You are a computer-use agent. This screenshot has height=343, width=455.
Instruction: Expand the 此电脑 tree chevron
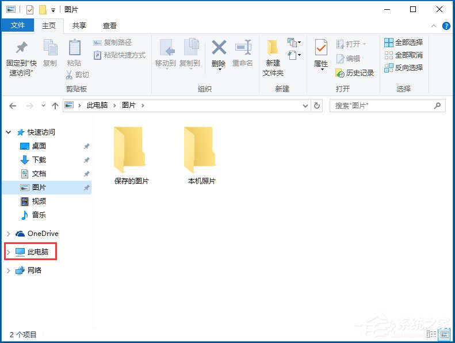(x=9, y=252)
